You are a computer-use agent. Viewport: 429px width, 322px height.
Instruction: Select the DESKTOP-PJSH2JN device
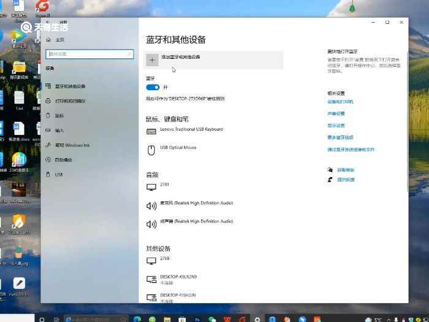tap(178, 295)
